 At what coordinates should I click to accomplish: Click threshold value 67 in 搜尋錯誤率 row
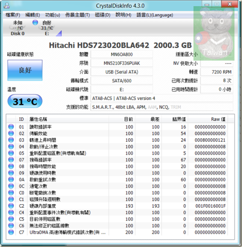click(x=183, y=160)
